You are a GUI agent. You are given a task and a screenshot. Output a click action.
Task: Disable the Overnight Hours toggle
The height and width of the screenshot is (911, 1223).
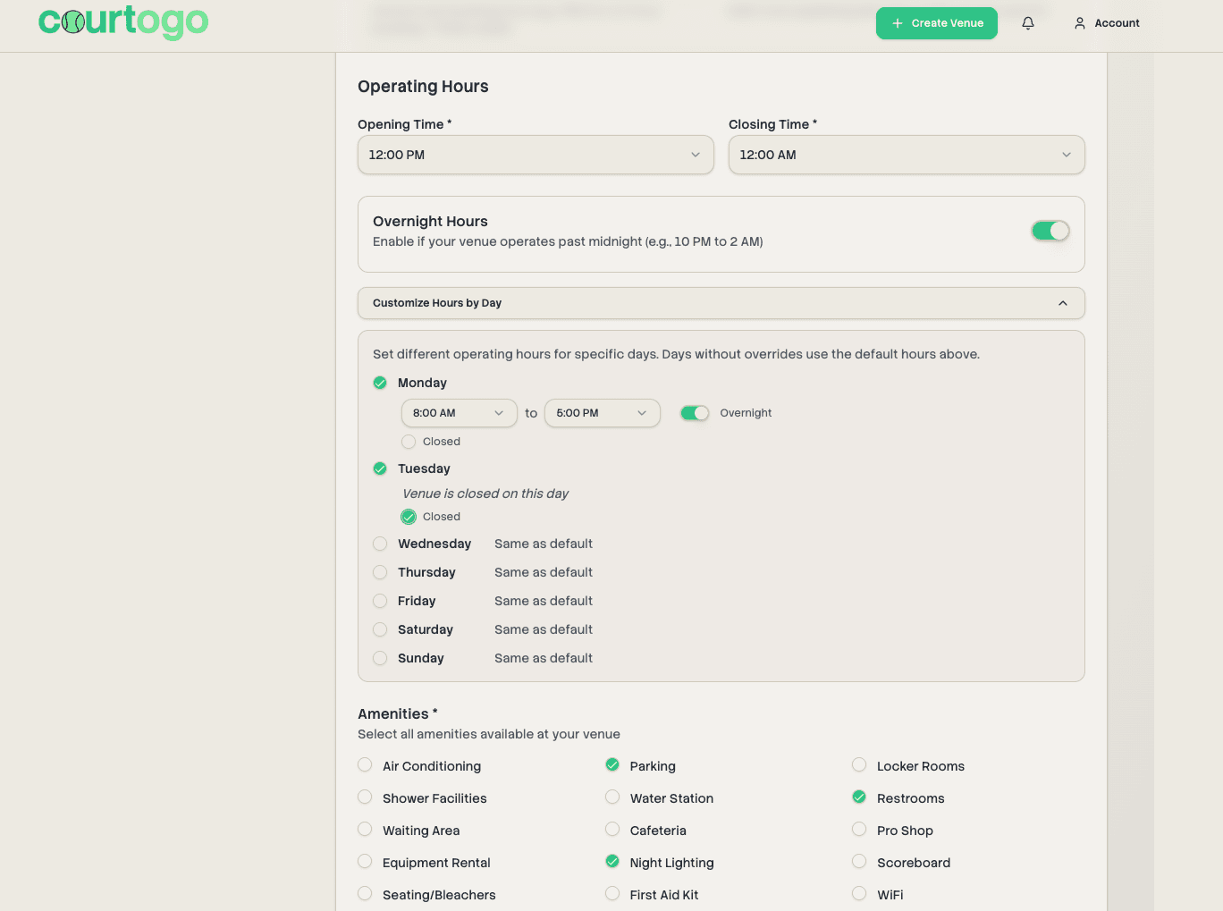click(x=1050, y=231)
